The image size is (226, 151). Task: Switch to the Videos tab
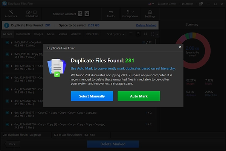point(63,34)
